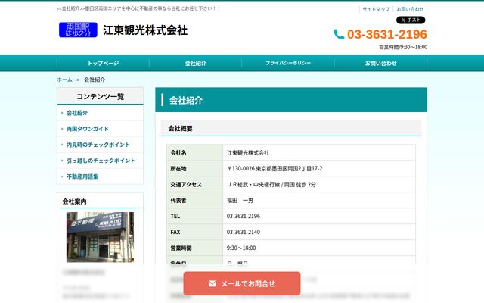Click the phone number 03-3631-2196 in header

click(x=387, y=34)
